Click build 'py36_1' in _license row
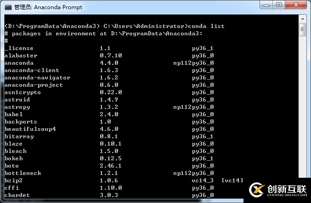Image resolution: width=311 pixels, height=203 pixels. (x=203, y=48)
